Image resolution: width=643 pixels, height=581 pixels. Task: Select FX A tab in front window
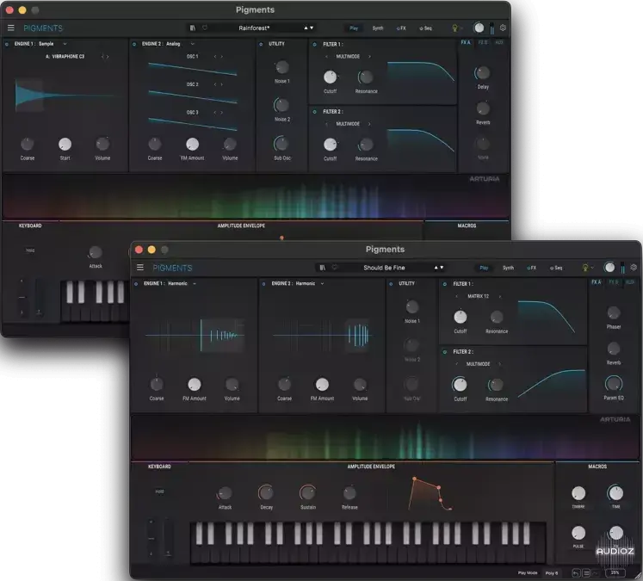596,282
